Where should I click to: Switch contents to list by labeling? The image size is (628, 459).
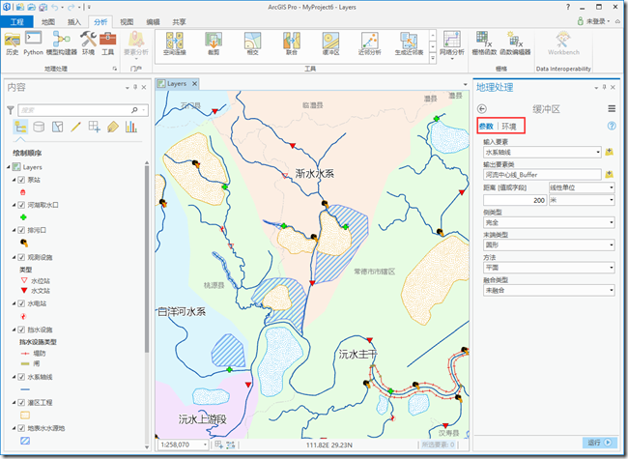pyautogui.click(x=113, y=127)
